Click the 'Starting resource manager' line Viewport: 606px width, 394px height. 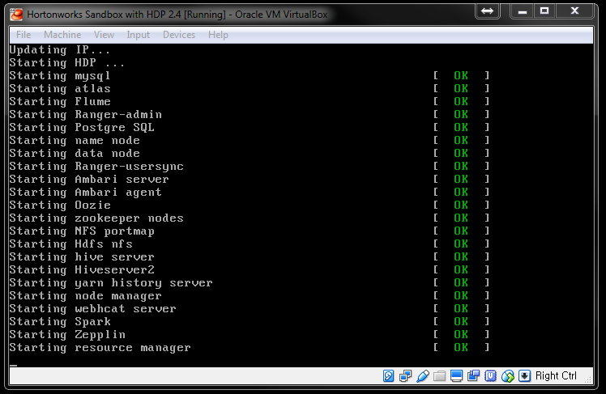click(100, 348)
